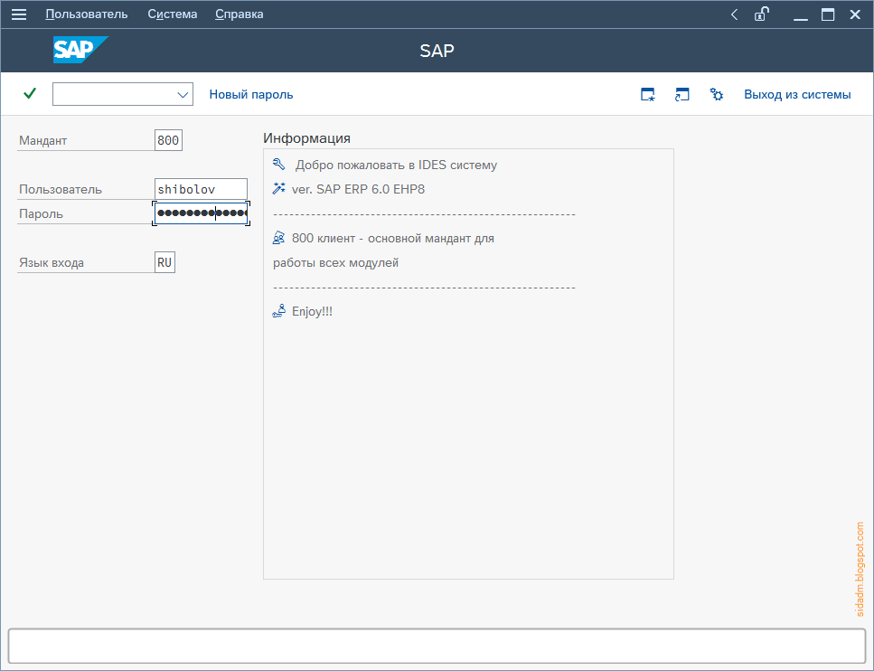874x671 pixels.
Task: Click the Пользователь field containing shibolov
Action: (x=201, y=188)
